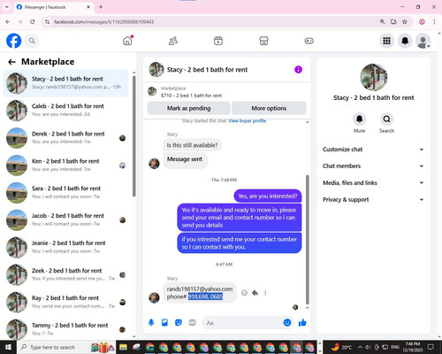The image size is (442, 354).
Task: Click the message input field
Action: [243, 323]
